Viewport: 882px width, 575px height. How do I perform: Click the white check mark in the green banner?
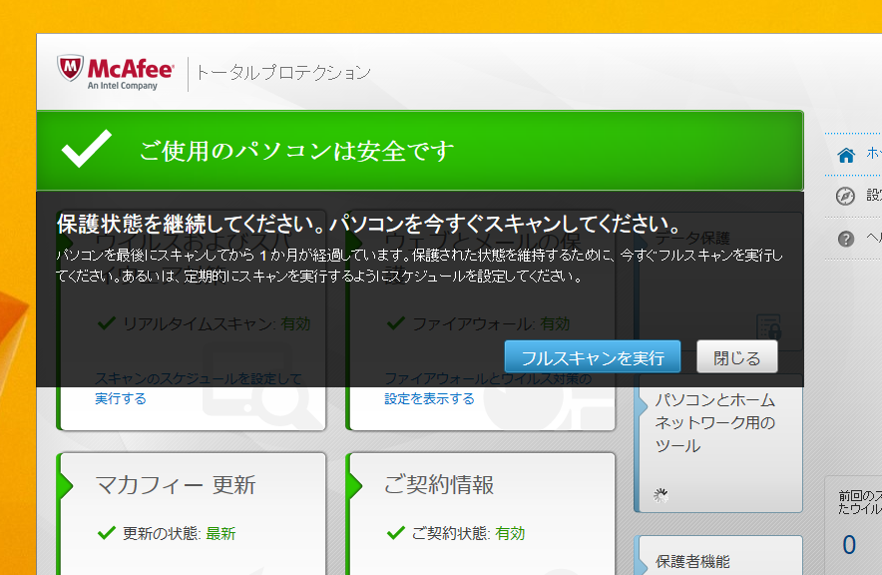coord(86,149)
